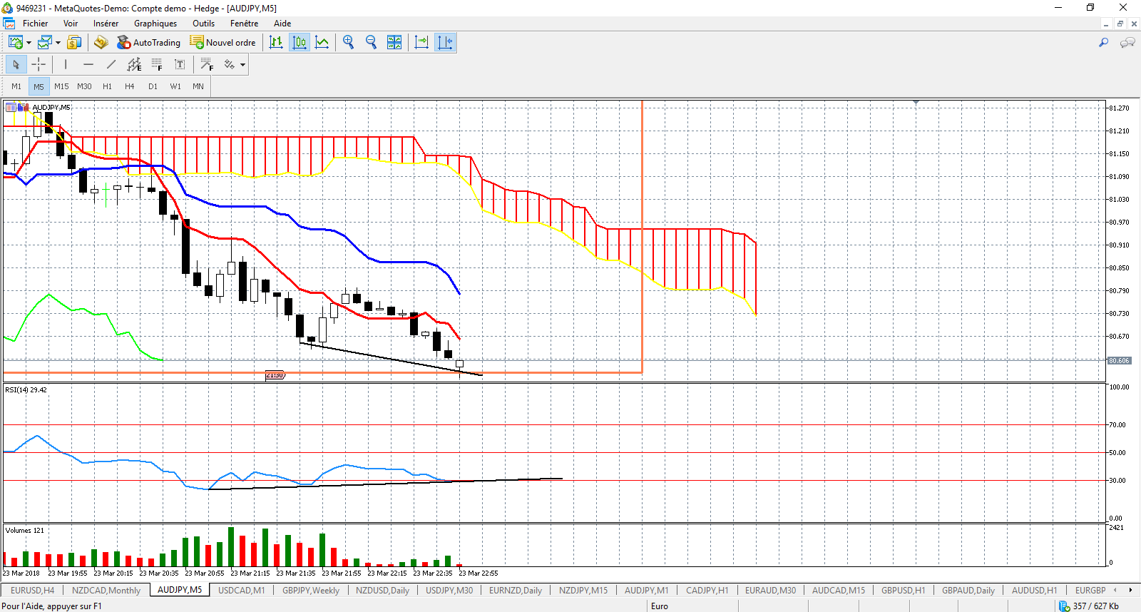Open the new chart dropdown arrow
1141x612 pixels.
click(x=29, y=43)
